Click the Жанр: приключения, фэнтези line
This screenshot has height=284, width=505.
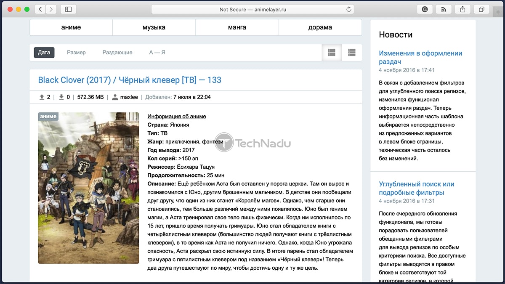186,142
